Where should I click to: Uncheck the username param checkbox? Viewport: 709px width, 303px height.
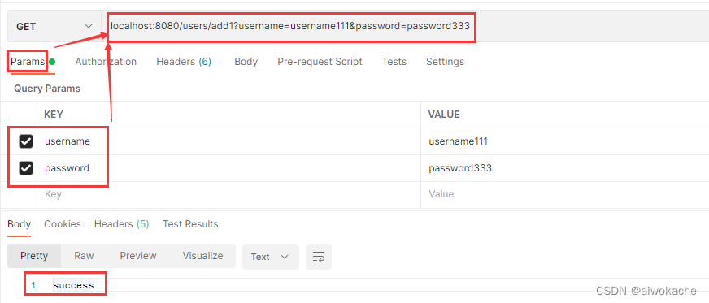[x=26, y=142]
